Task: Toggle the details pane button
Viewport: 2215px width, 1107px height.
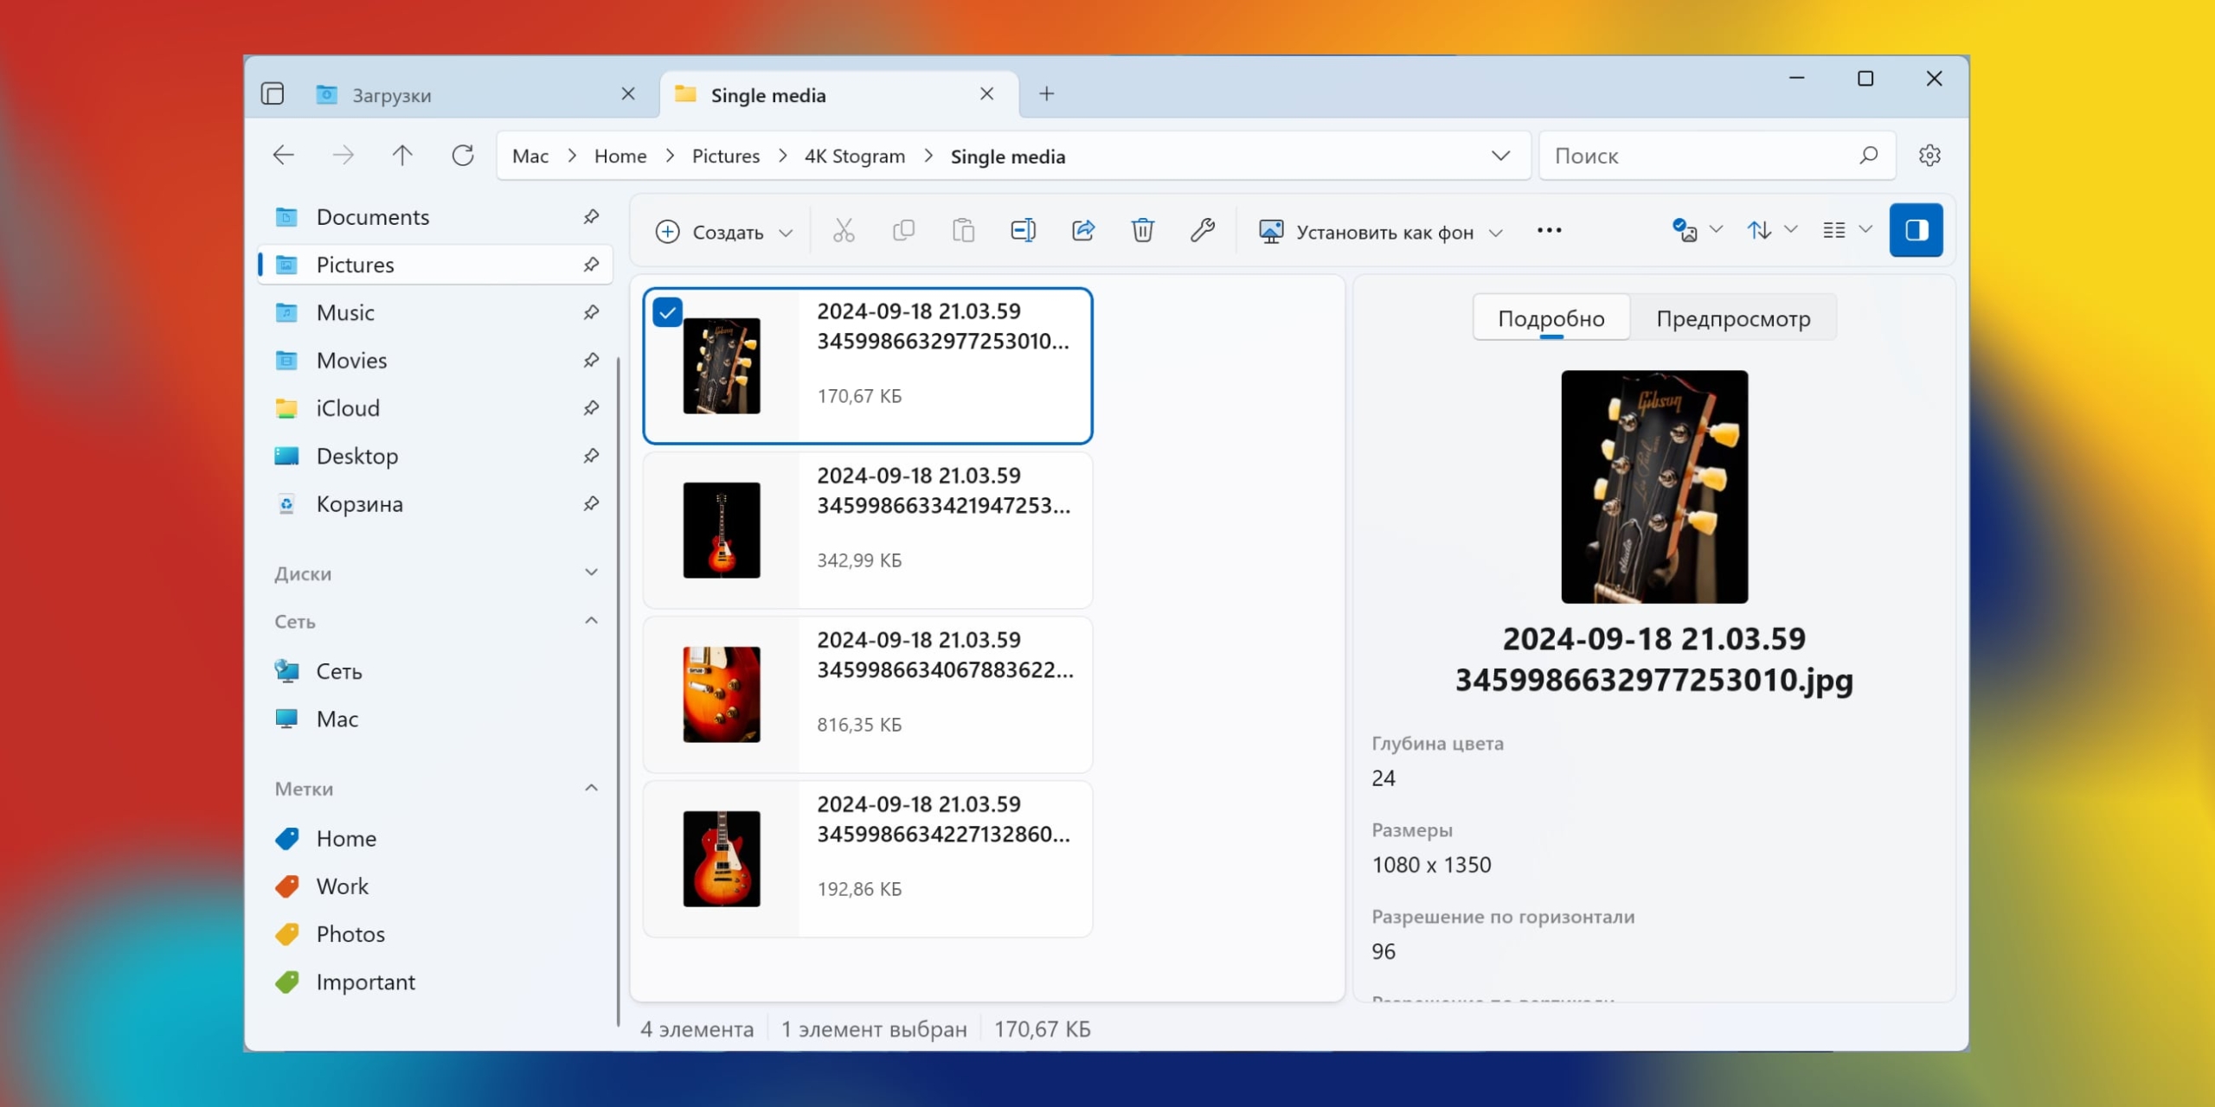Action: [1916, 230]
